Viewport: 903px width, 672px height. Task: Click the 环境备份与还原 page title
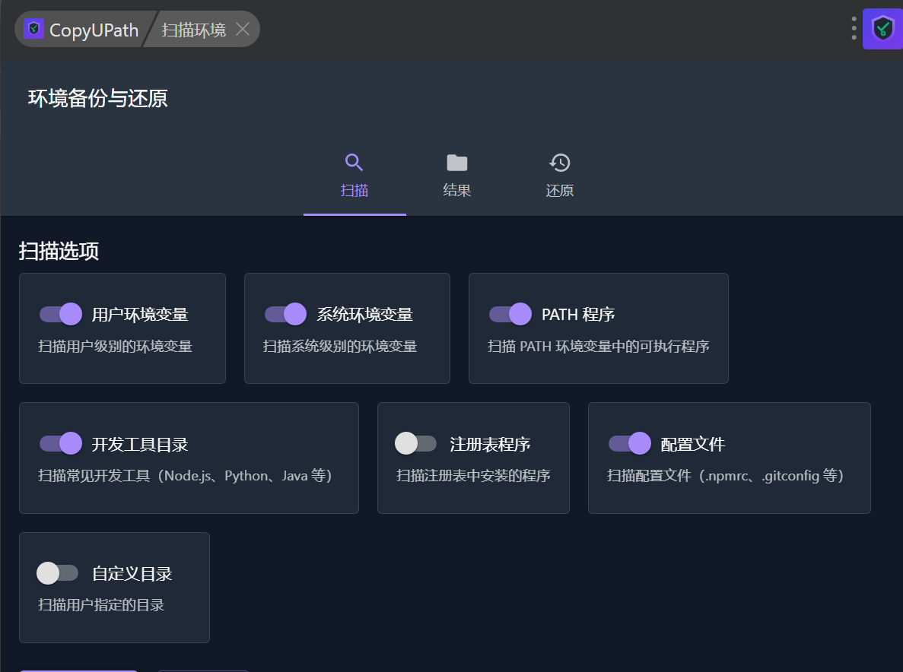pos(98,99)
